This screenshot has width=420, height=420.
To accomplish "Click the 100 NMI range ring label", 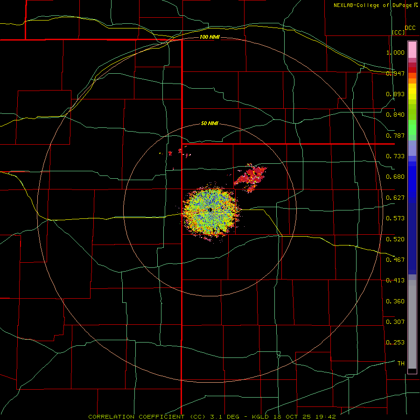I will point(210,37).
